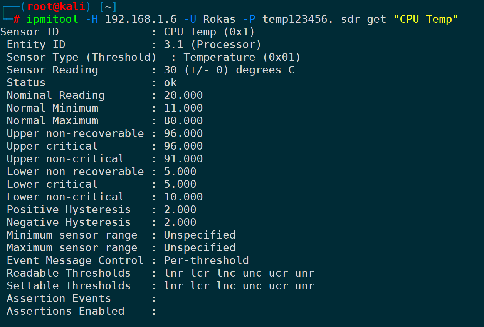Click the Assertions Enabled label
This screenshot has height=327, width=484.
(x=66, y=311)
